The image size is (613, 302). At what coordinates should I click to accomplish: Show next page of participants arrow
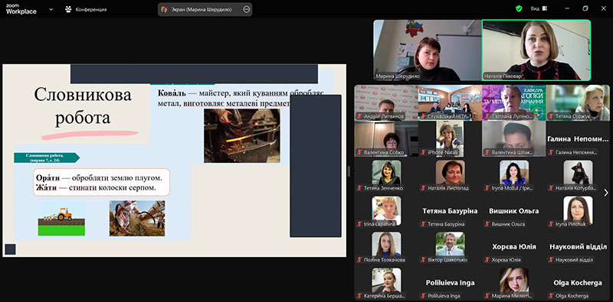coord(606,193)
